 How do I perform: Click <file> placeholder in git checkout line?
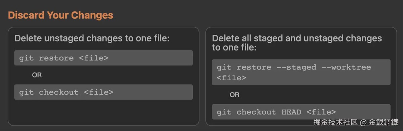[x=98, y=92]
